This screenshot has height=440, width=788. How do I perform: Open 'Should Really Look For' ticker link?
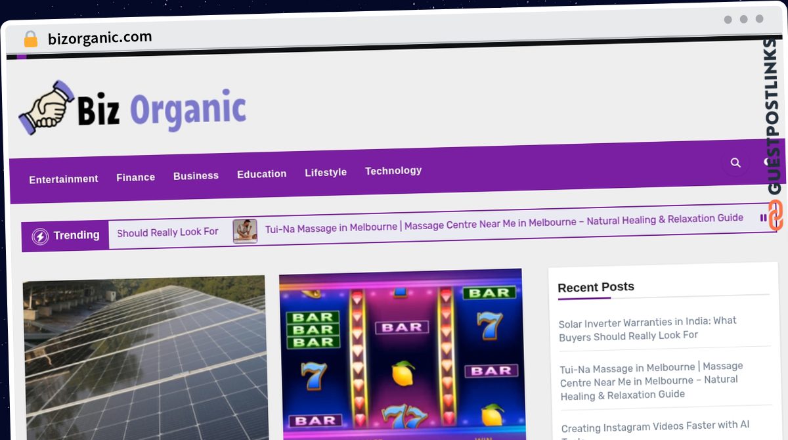pos(167,232)
